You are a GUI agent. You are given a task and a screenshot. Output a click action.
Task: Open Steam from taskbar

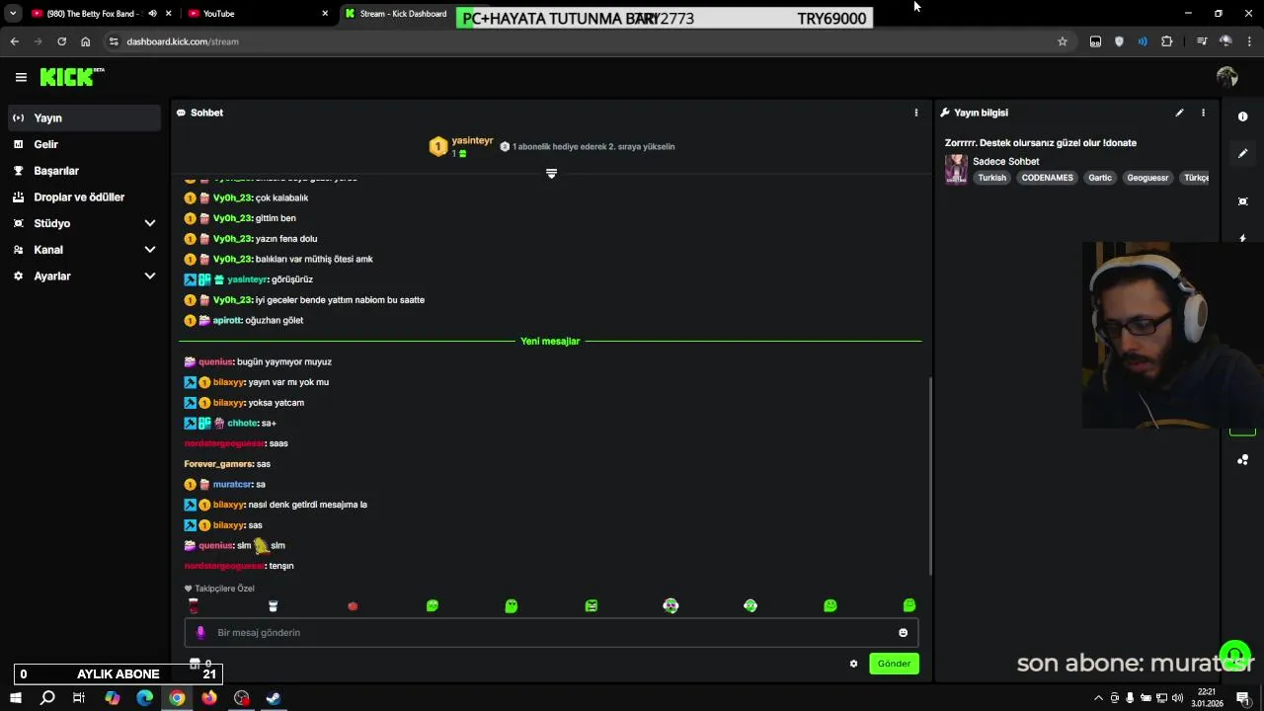pyautogui.click(x=274, y=698)
